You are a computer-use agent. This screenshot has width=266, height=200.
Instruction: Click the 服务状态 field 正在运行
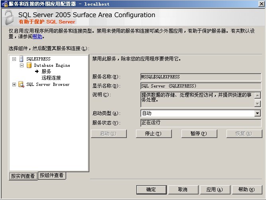pyautogui.click(x=201, y=123)
